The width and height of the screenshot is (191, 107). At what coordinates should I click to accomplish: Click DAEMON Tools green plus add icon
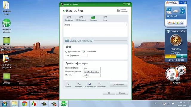coord(178,23)
